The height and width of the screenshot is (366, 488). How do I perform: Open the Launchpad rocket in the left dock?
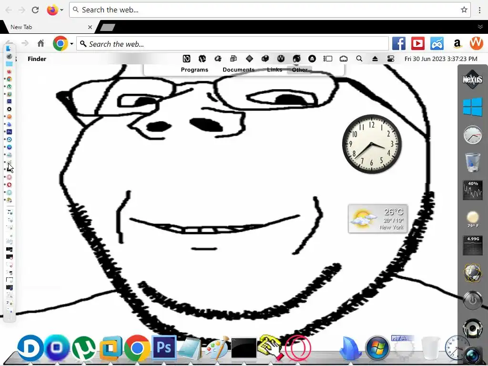[x=9, y=56]
